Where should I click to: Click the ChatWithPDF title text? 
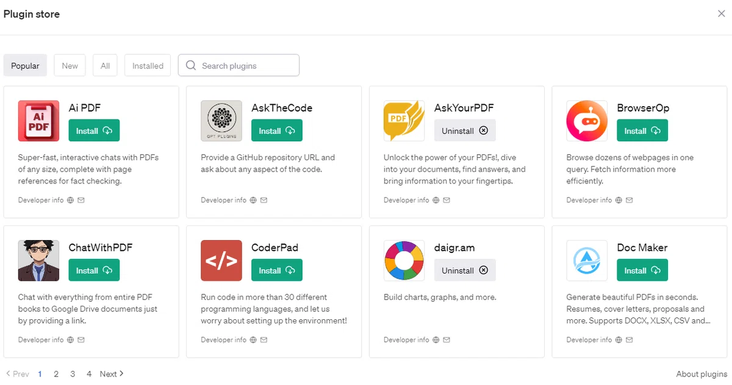click(101, 247)
